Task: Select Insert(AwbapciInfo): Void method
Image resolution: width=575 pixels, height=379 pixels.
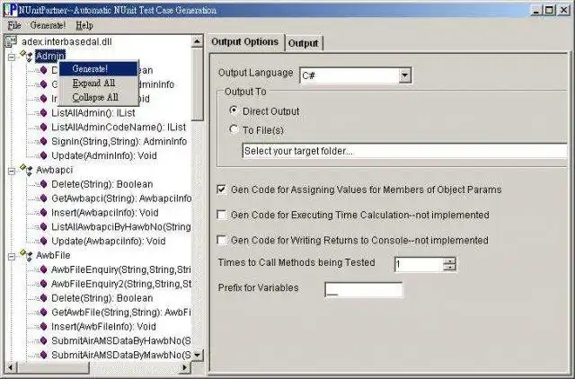Action: click(x=105, y=213)
